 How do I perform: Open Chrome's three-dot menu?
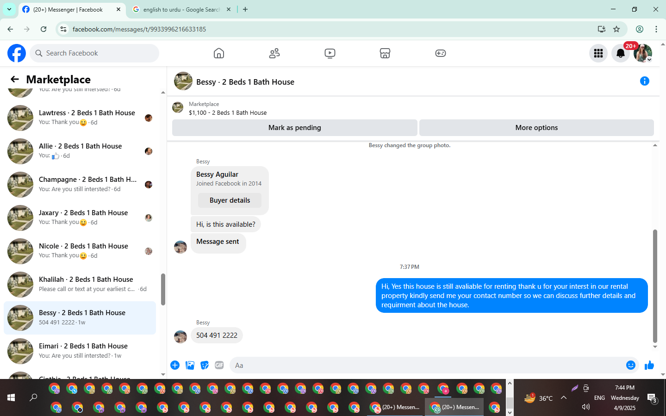click(656, 29)
